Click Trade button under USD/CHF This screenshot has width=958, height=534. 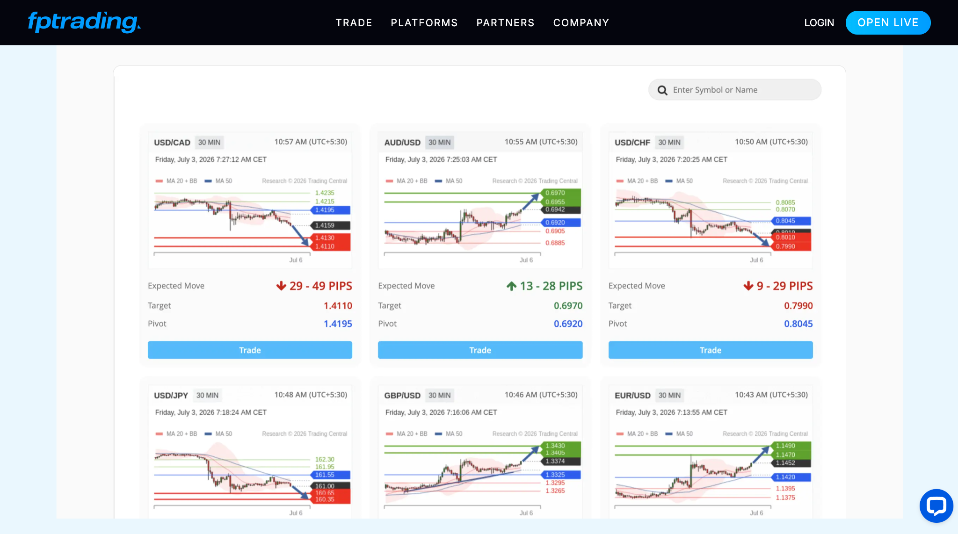click(711, 350)
